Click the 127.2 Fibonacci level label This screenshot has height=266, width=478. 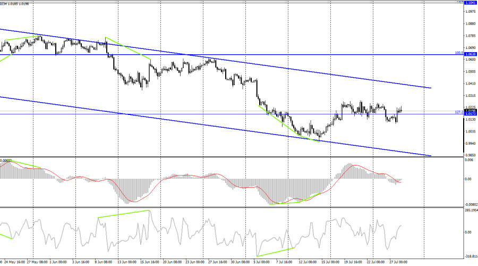click(x=458, y=112)
